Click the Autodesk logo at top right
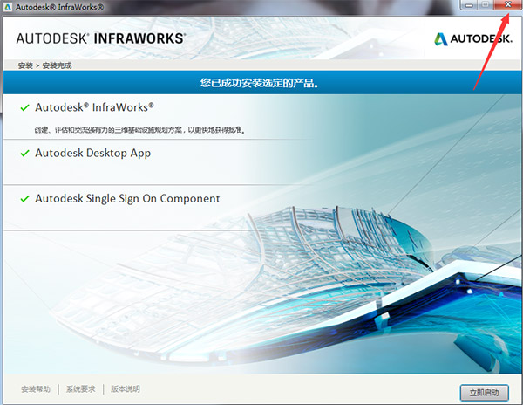523x405 pixels. pyautogui.click(x=473, y=39)
